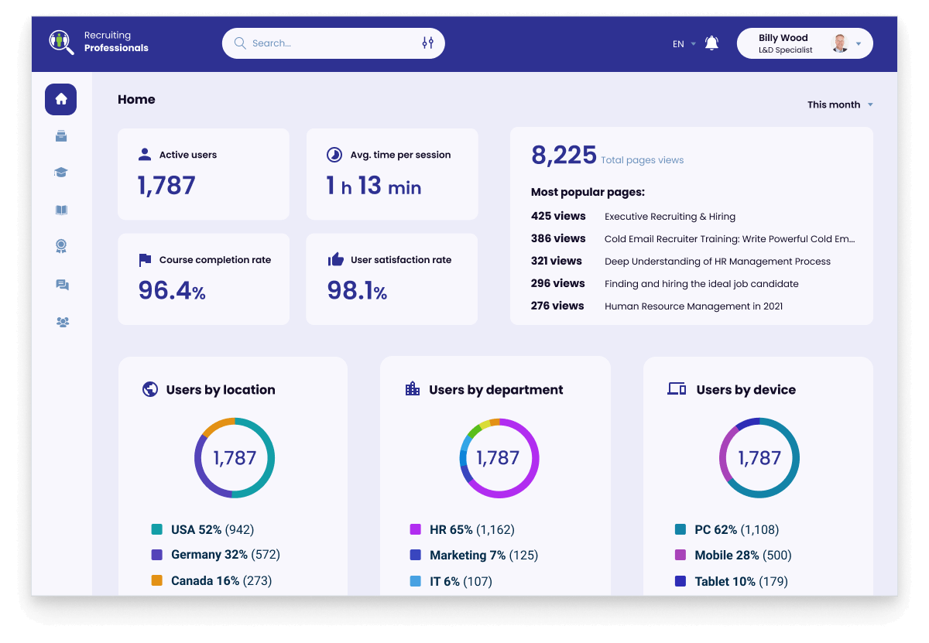Click the HR purple legend swatch

pos(416,530)
